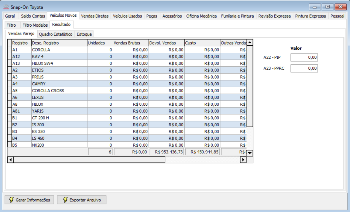Viewport: 350px width, 212px height.
Task: Click the grid scroll up arrow
Action: coord(250,42)
